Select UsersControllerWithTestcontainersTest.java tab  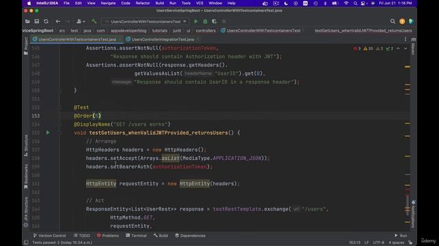point(77,40)
